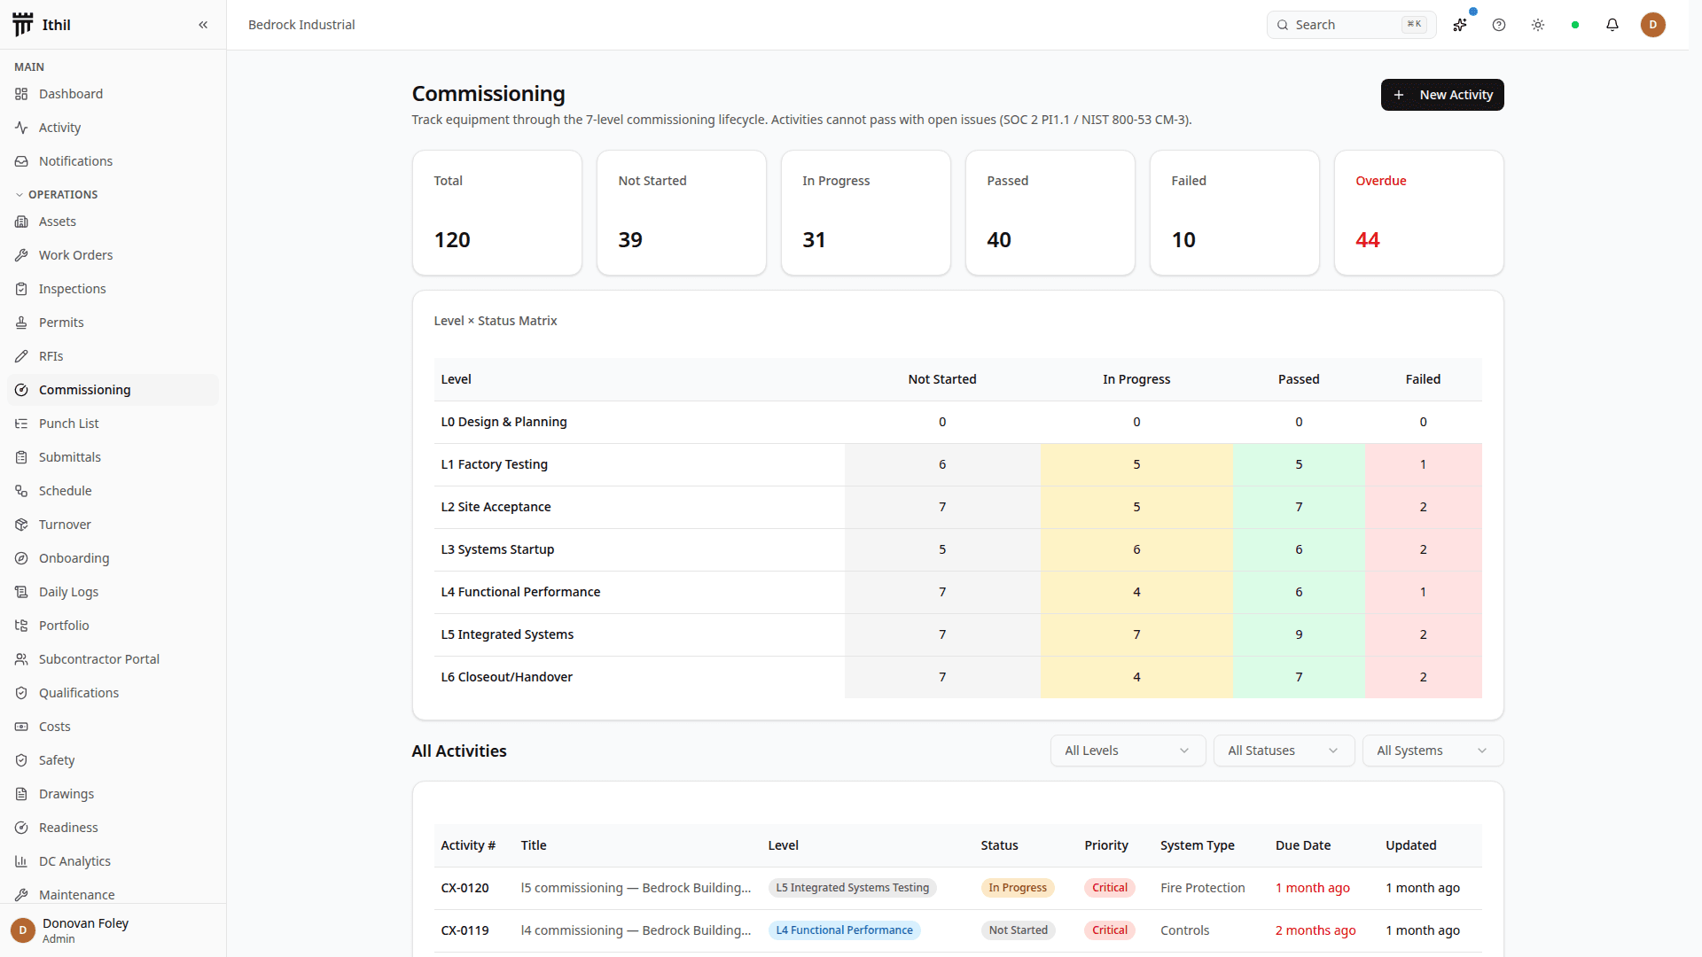Viewport: 1702px width, 957px height.
Task: Click Bedrock Industrial breadcrumb
Action: [x=301, y=25]
